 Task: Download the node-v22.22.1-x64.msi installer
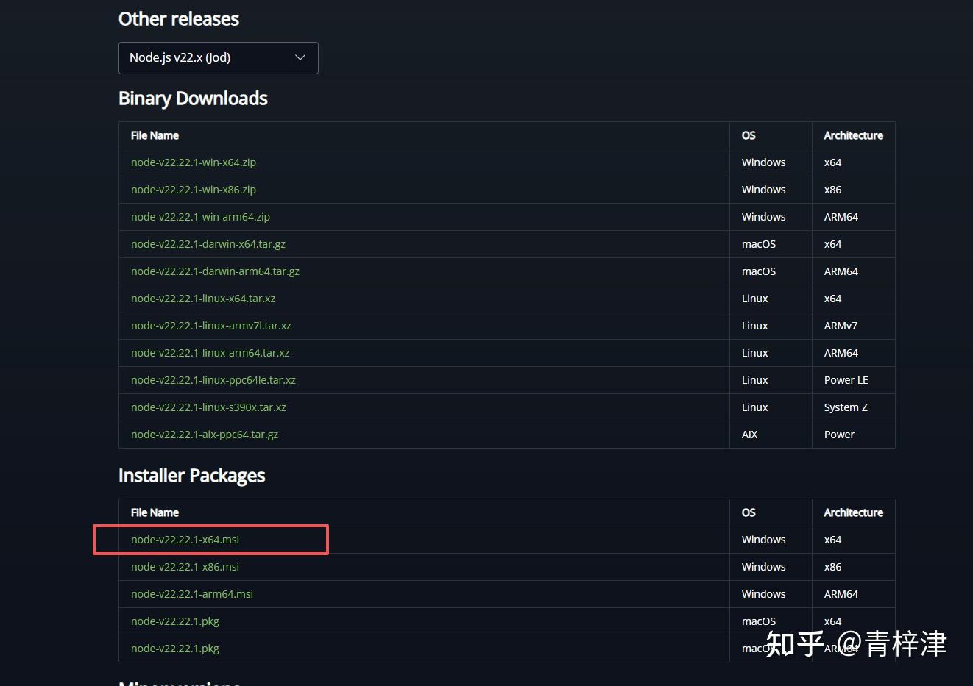point(185,540)
